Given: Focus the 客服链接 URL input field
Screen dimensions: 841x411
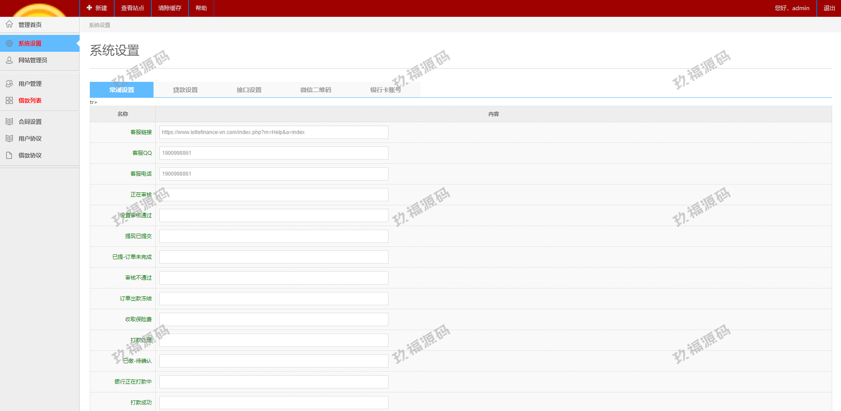Looking at the screenshot, I should click(273, 132).
